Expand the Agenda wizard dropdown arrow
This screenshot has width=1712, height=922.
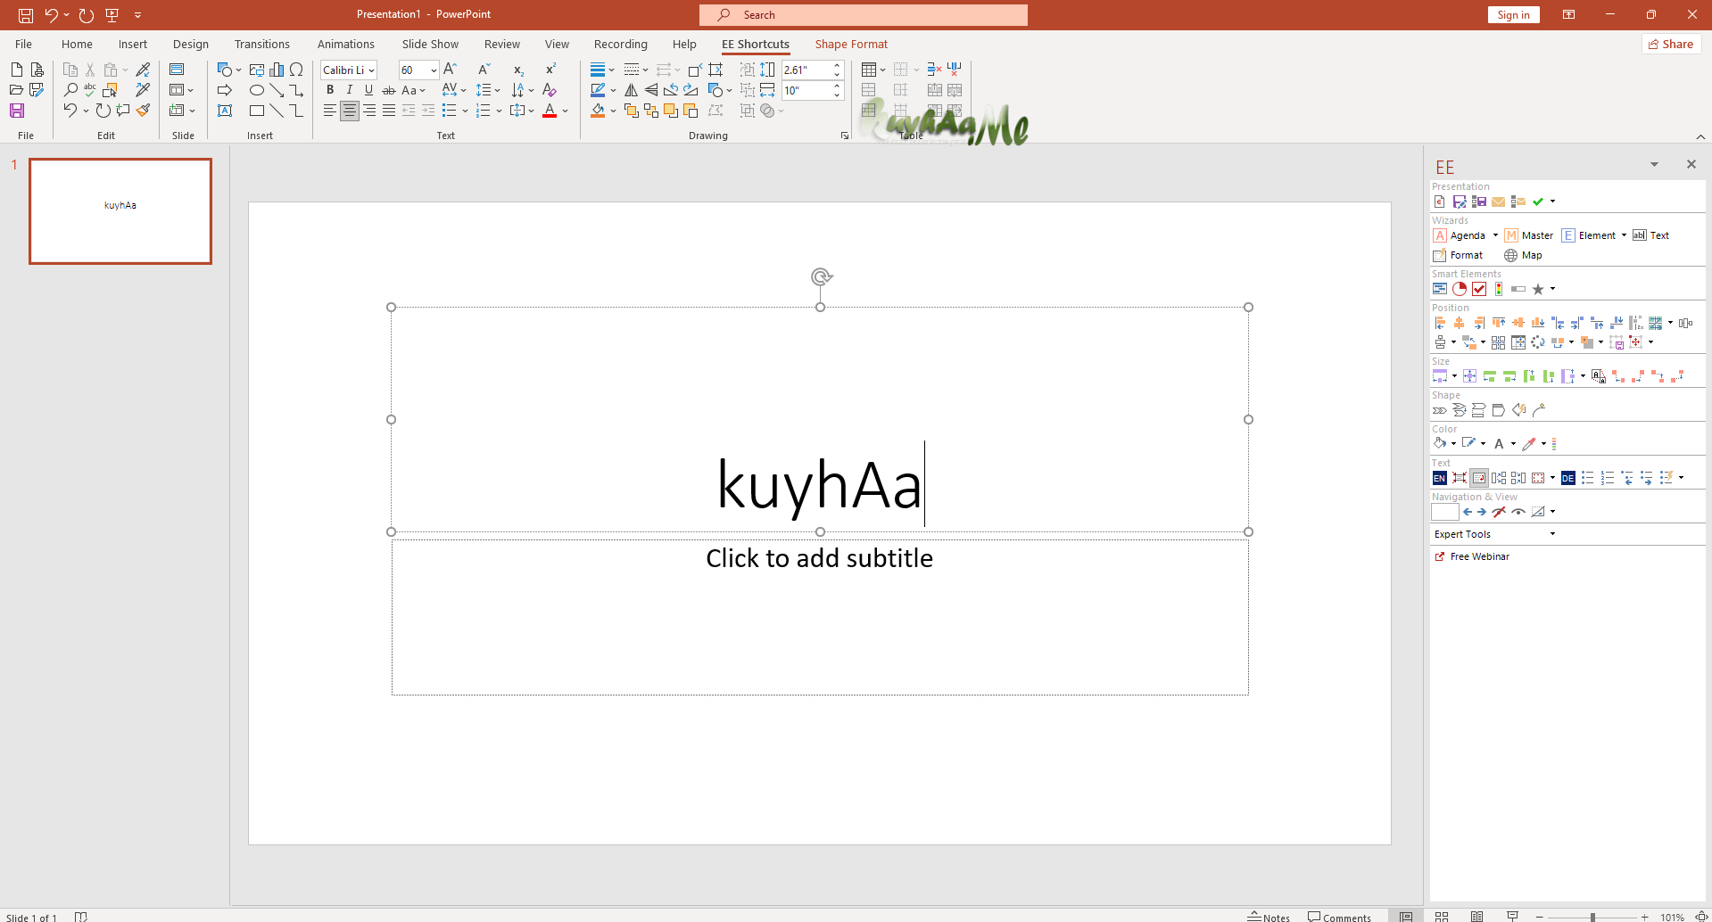[x=1495, y=235]
